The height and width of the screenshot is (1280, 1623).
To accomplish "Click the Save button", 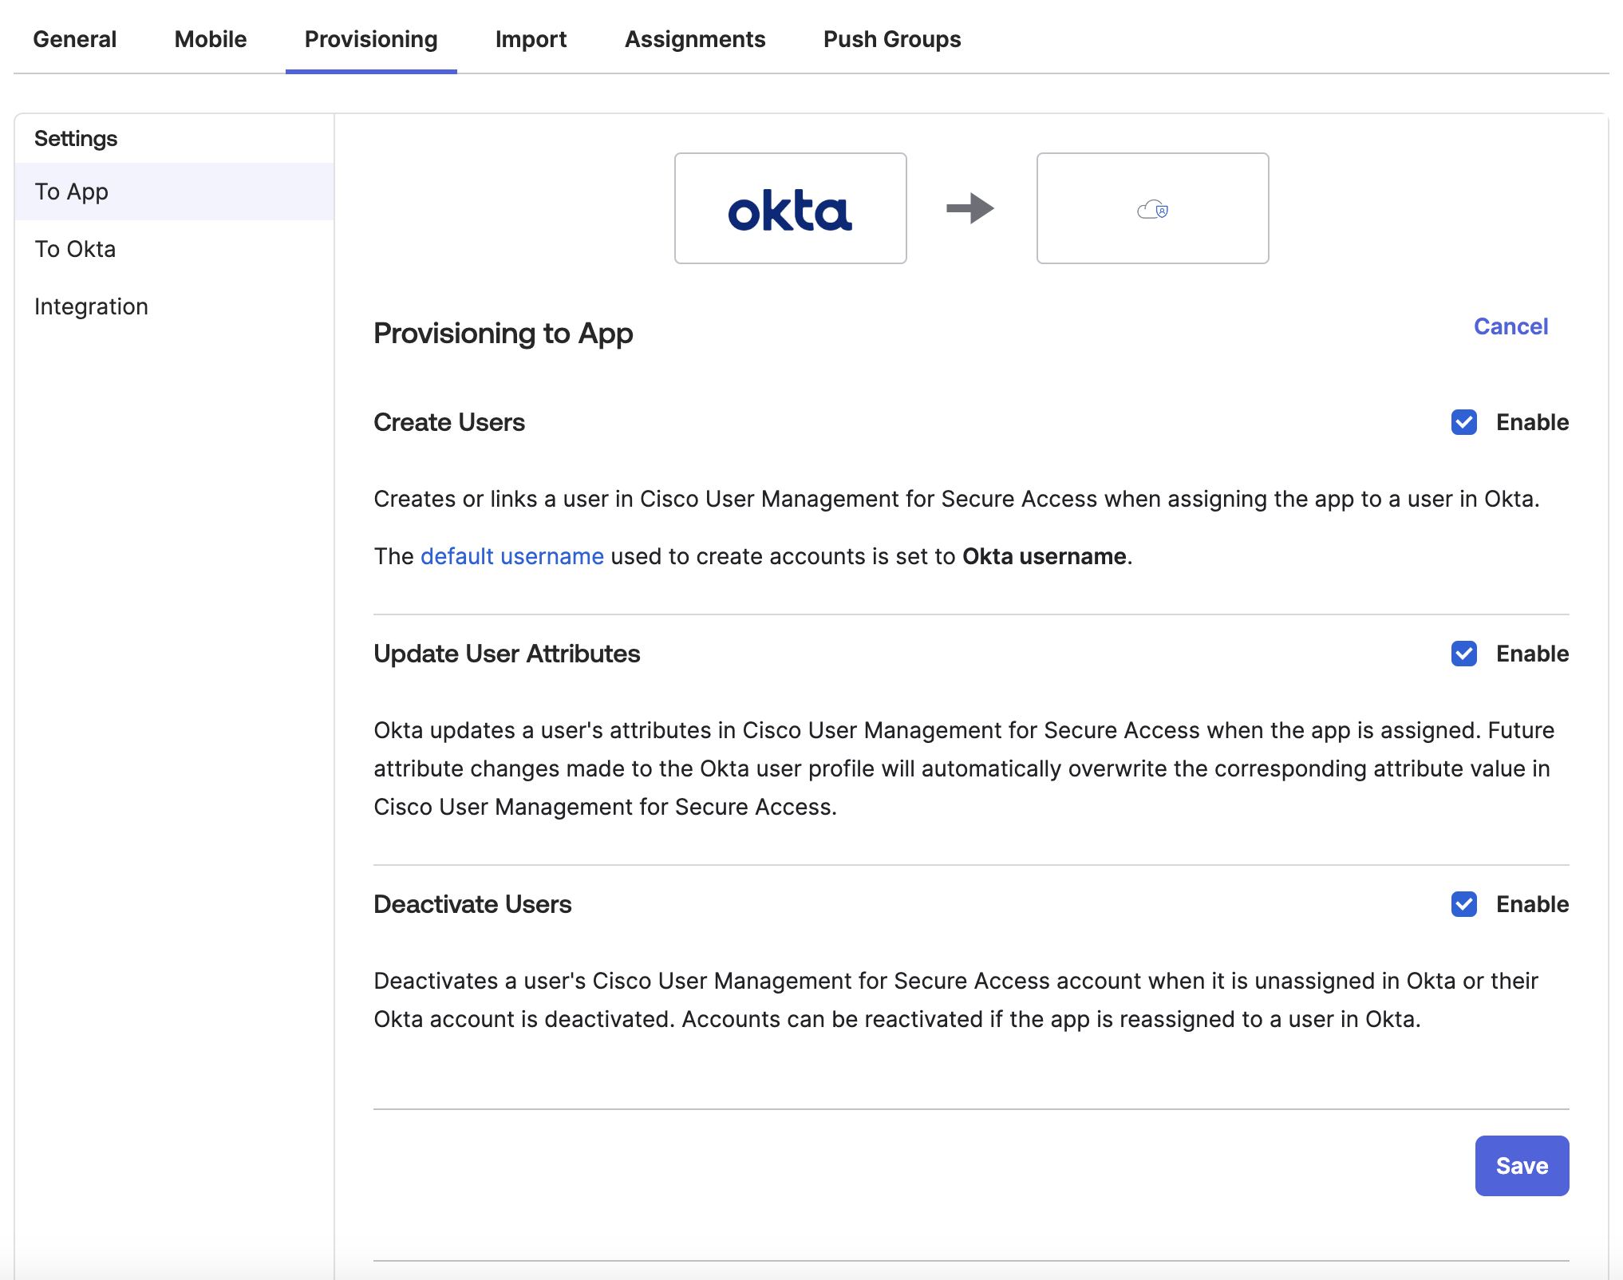I will click(1521, 1165).
